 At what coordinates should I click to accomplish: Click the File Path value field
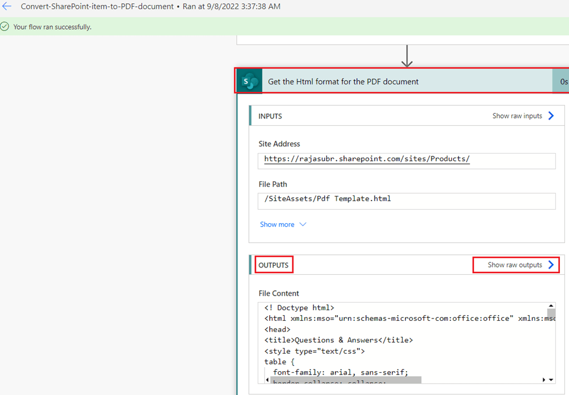tap(406, 199)
